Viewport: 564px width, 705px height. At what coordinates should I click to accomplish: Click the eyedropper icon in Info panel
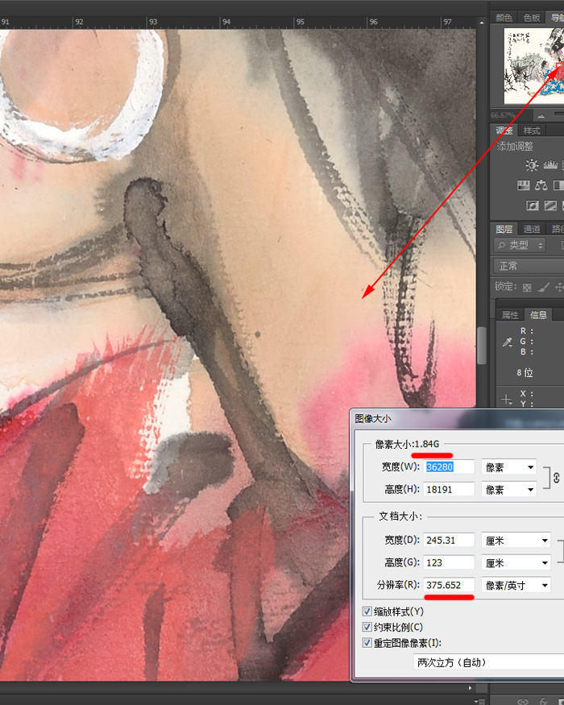pos(508,342)
